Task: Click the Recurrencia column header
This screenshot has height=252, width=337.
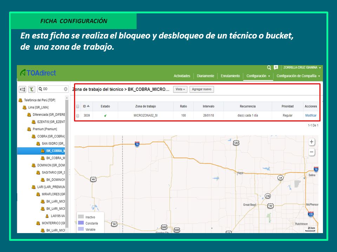Action: (x=247, y=106)
